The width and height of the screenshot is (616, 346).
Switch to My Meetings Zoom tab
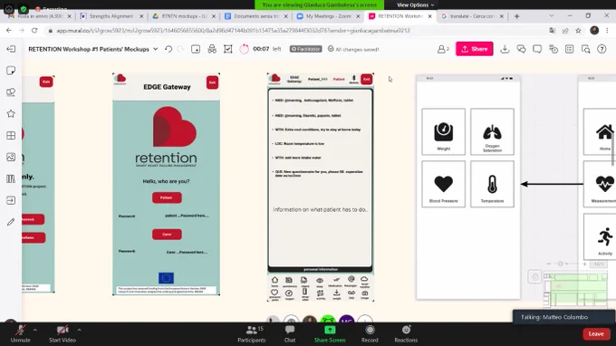coord(328,16)
